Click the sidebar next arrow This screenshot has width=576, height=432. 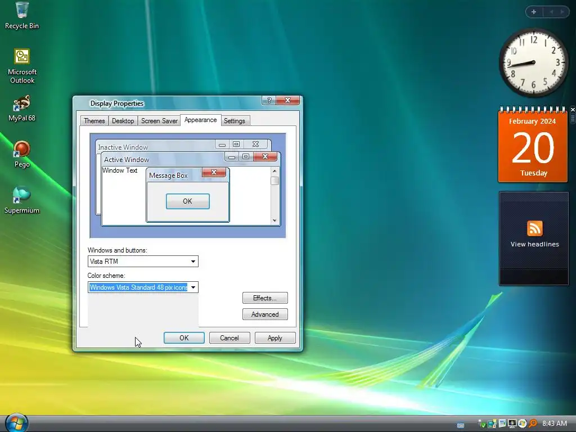[562, 12]
